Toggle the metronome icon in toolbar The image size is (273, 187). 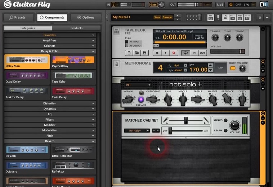tap(225, 17)
